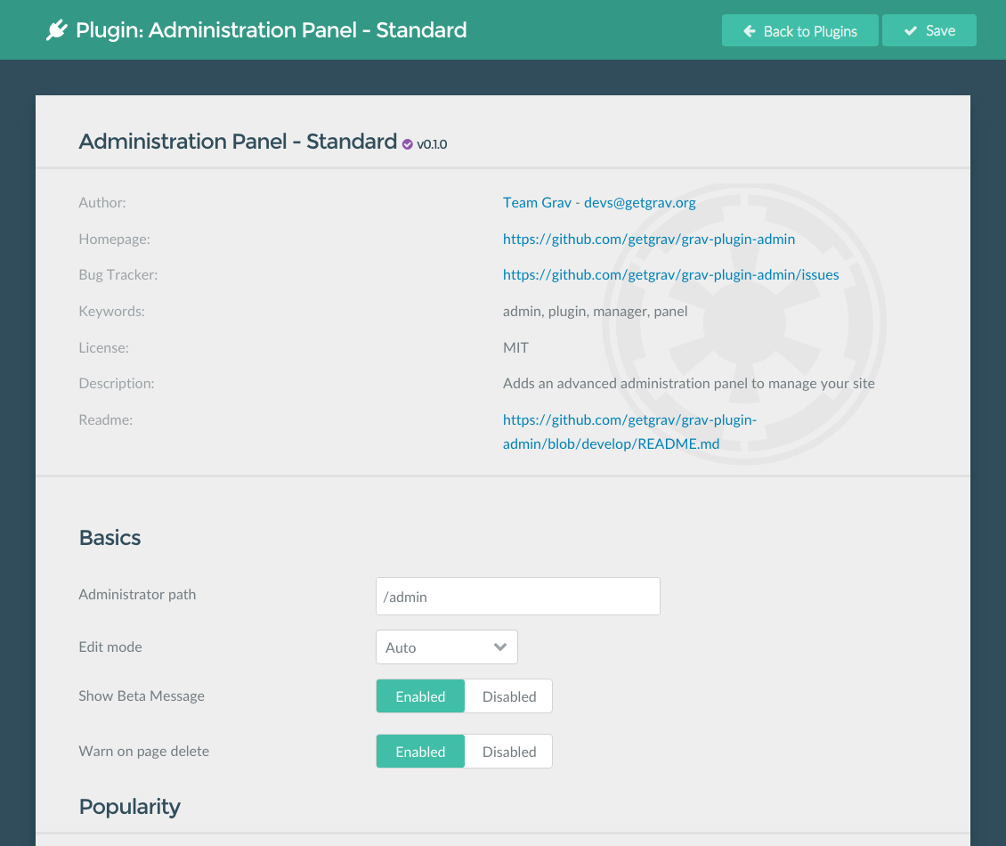This screenshot has width=1006, height=846.
Task: Save the plugin settings
Action: pos(929,31)
